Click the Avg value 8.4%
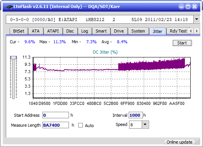Viewport: 203px width, 147px height. tap(122, 42)
